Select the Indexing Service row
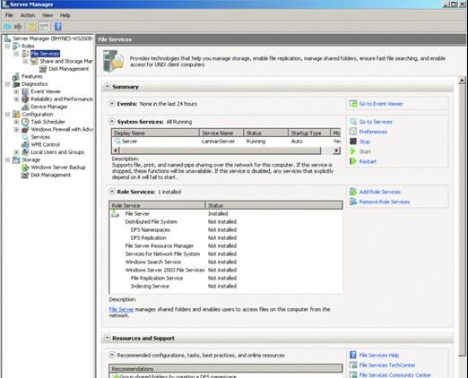The height and width of the screenshot is (378, 468). pos(226,286)
